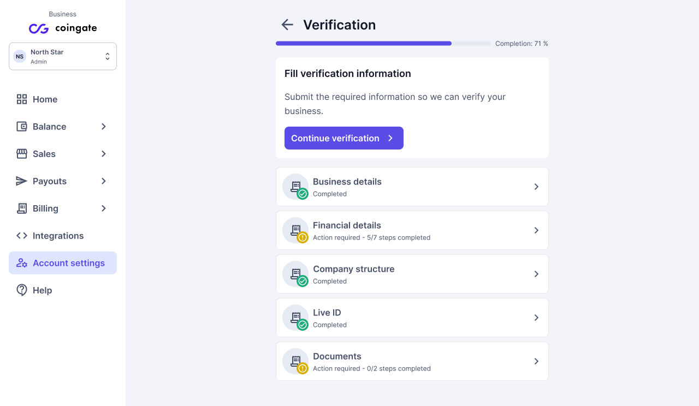Click the Home grid icon in sidebar
This screenshot has width=699, height=406.
click(x=22, y=99)
